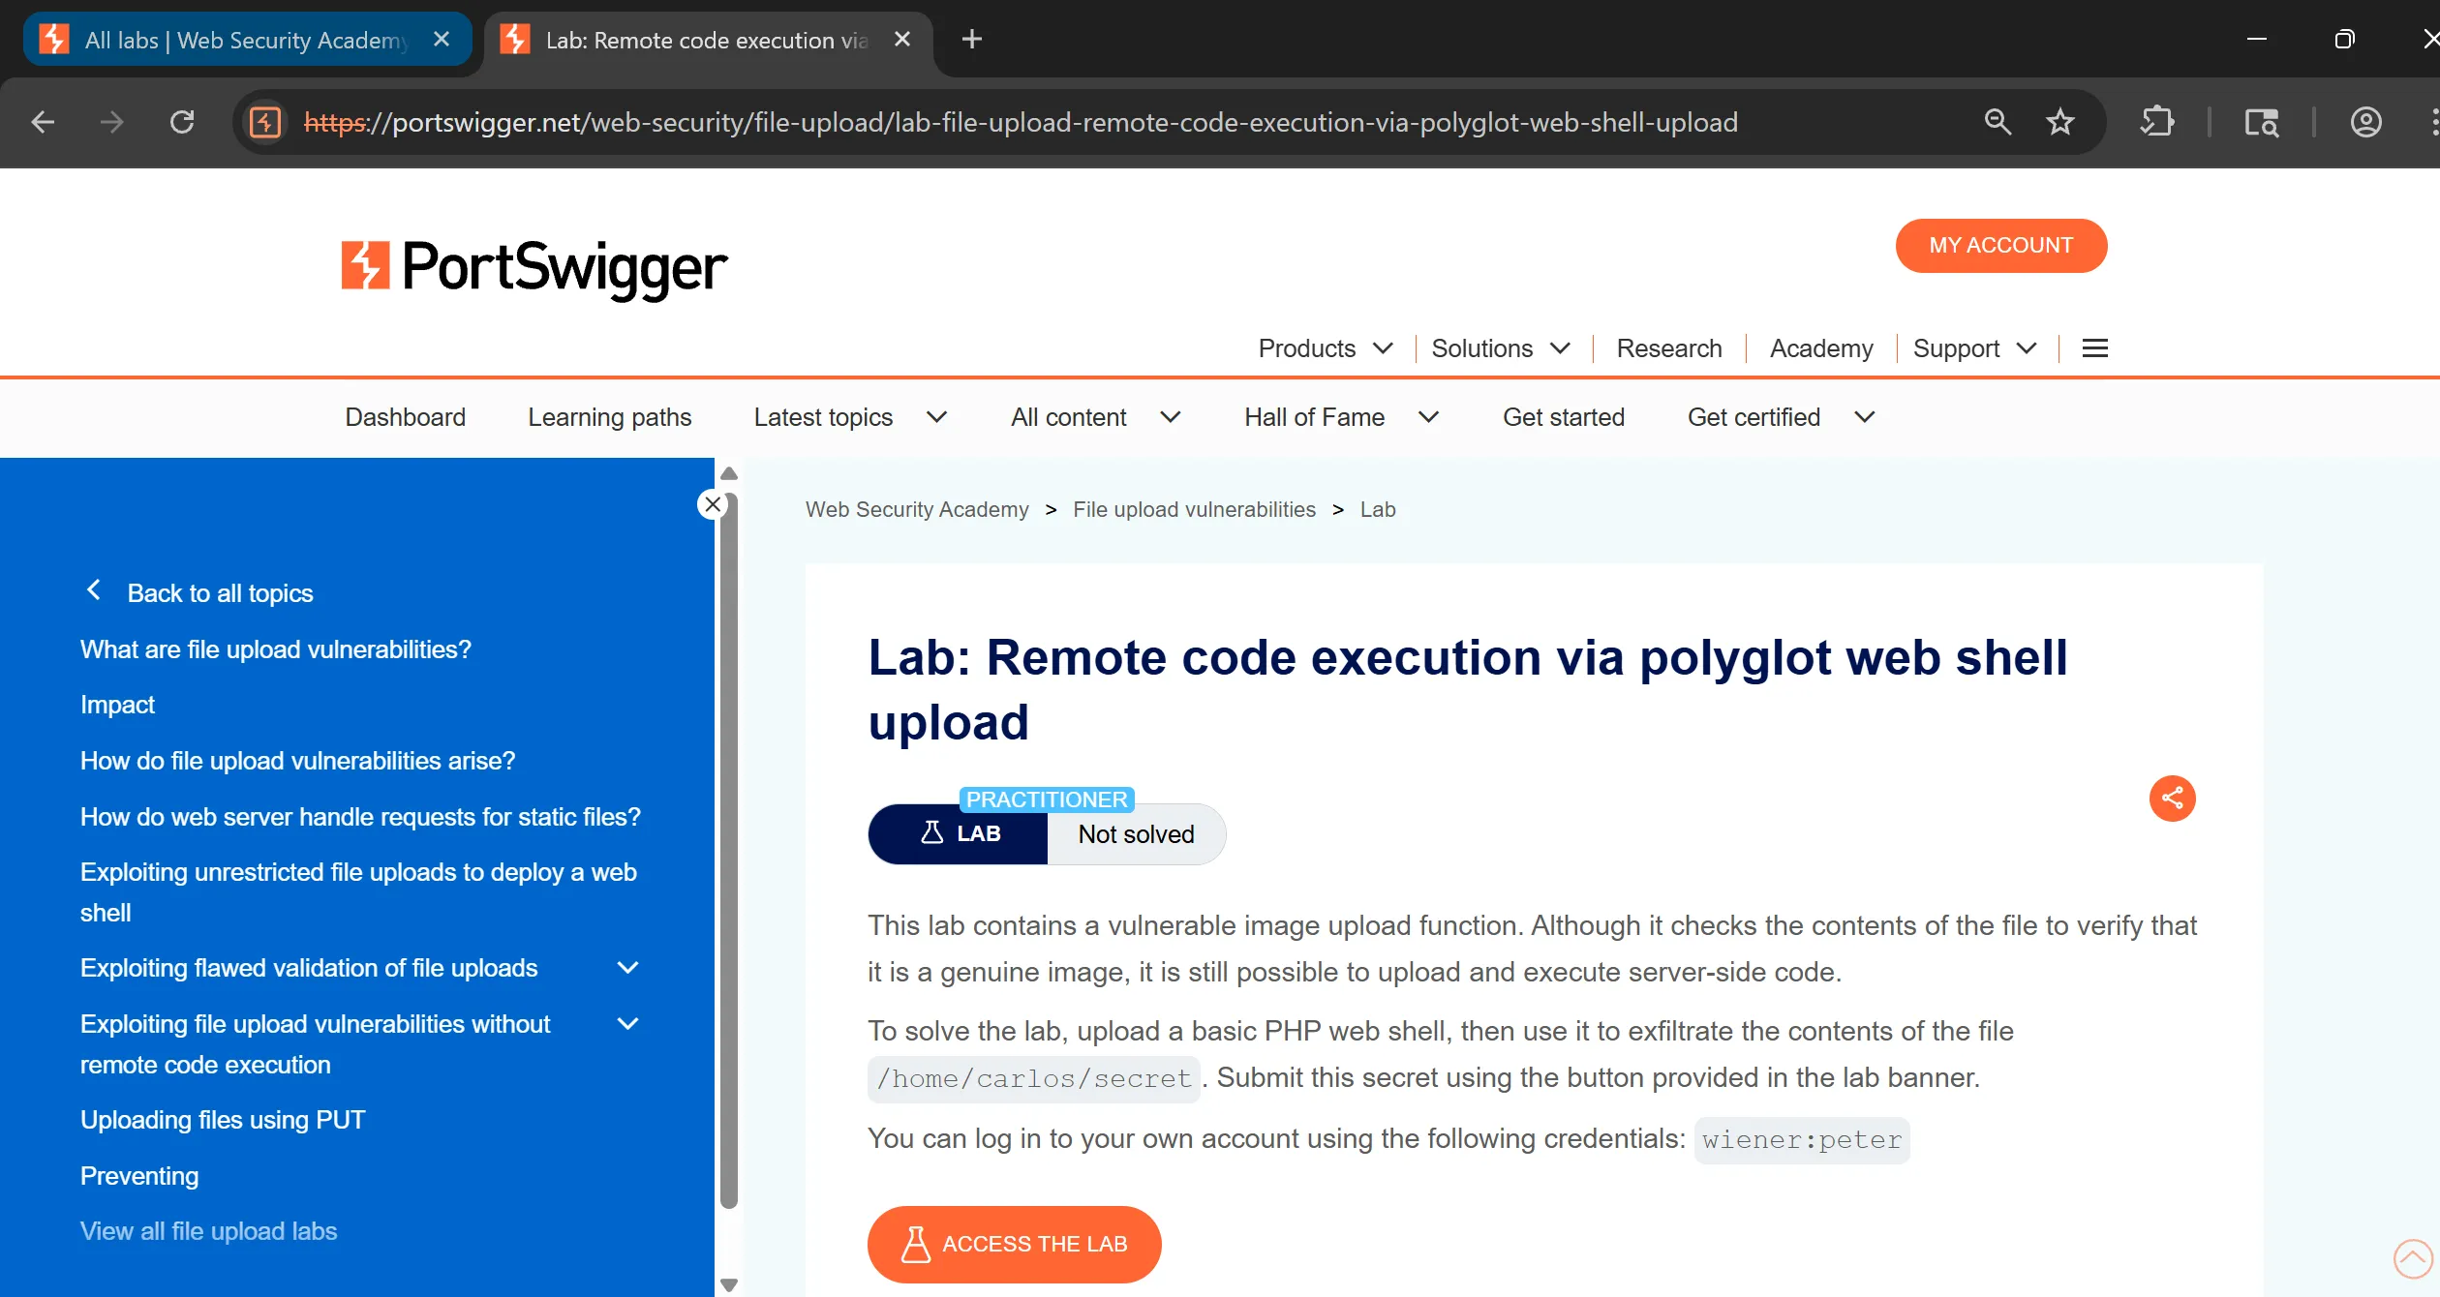Expand Exploiting flawed validation of file uploads
Viewport: 2440px width, 1297px height.
point(627,968)
